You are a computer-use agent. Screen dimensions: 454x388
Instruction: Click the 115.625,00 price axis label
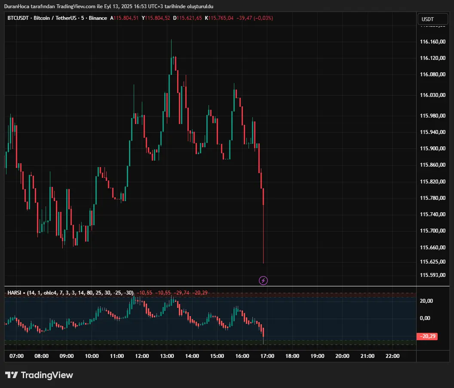point(433,261)
